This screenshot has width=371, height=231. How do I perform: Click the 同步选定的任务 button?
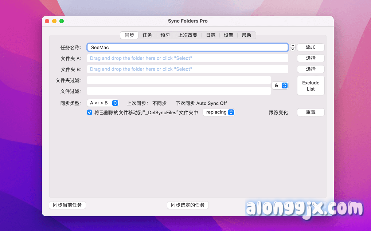click(188, 205)
